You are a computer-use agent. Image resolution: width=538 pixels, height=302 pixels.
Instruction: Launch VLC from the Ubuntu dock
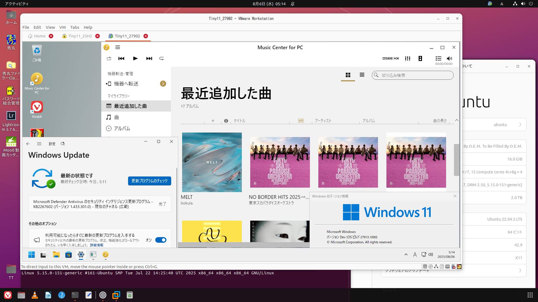click(35, 295)
